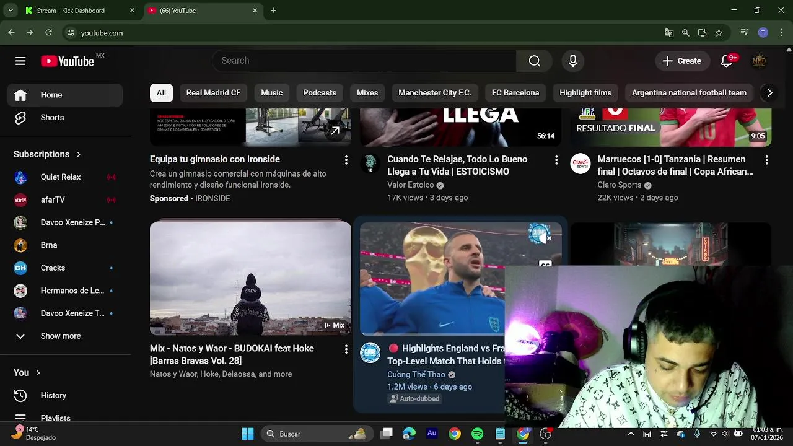Image resolution: width=793 pixels, height=446 pixels.
Task: Open Valor Estoico channel avatar
Action: click(x=370, y=164)
